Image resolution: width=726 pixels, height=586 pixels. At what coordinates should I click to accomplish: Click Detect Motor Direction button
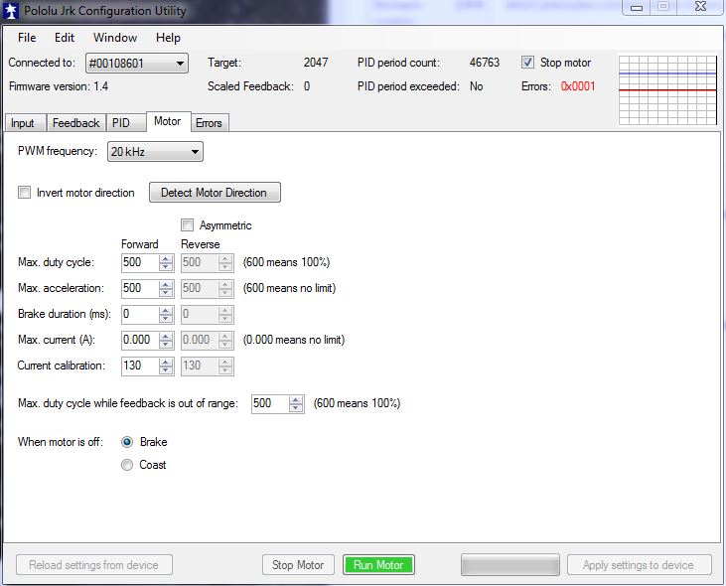tap(215, 193)
